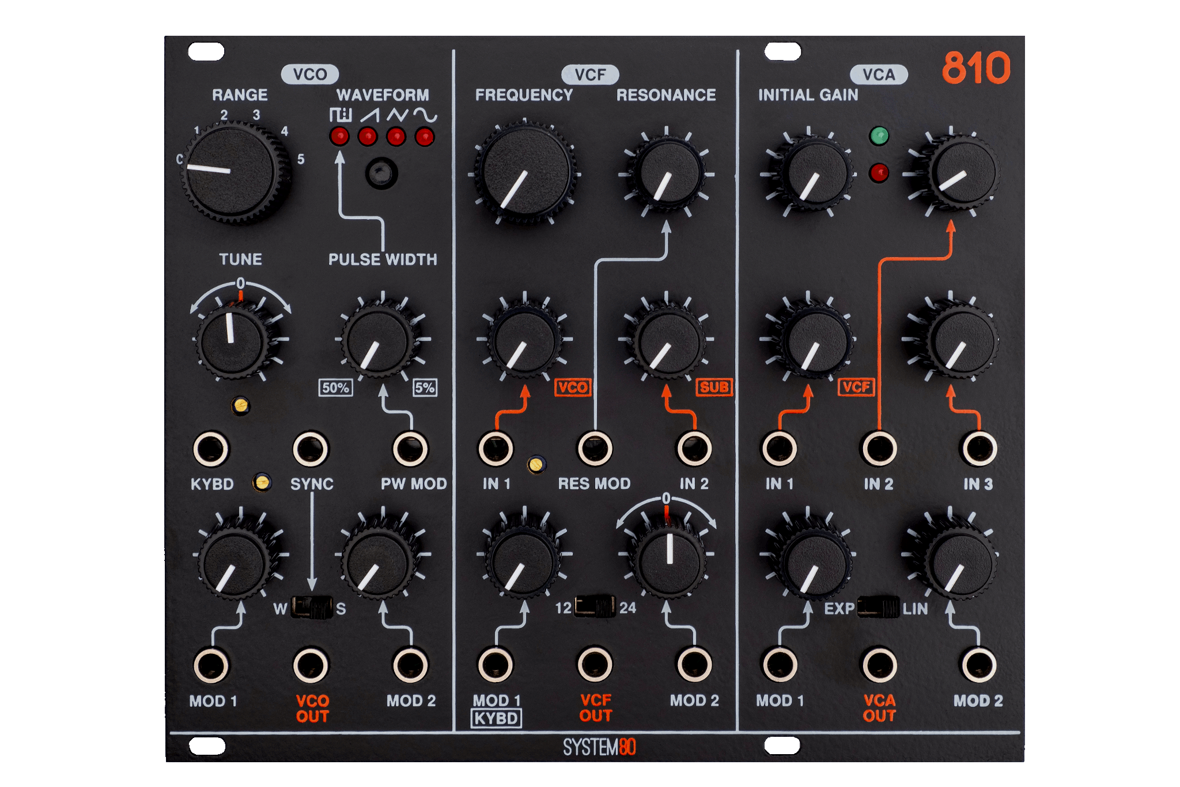Click the green VCA level LED
The image size is (1180, 787).
[x=879, y=136]
